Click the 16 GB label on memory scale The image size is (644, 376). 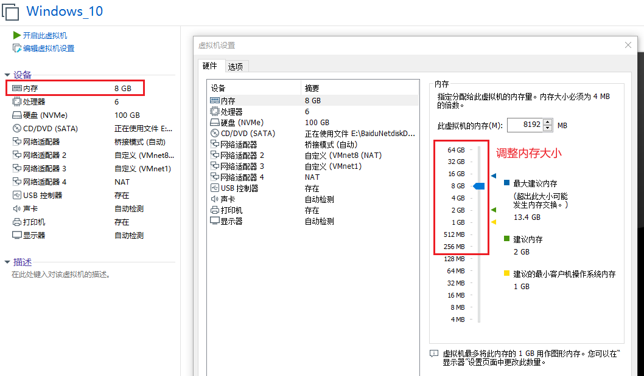[x=456, y=174]
